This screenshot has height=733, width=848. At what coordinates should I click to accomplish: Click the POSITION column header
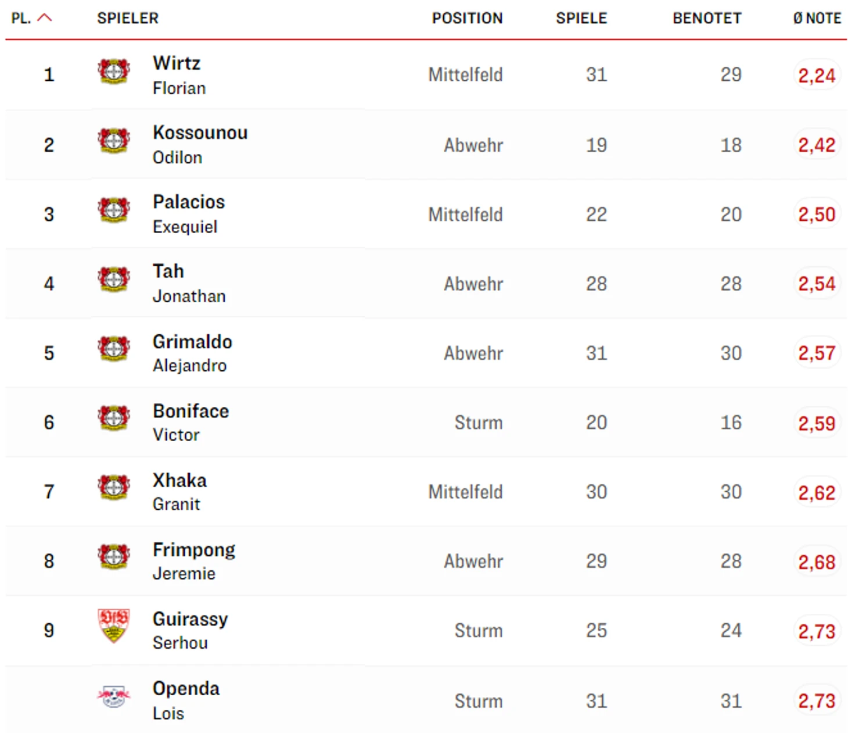click(467, 19)
